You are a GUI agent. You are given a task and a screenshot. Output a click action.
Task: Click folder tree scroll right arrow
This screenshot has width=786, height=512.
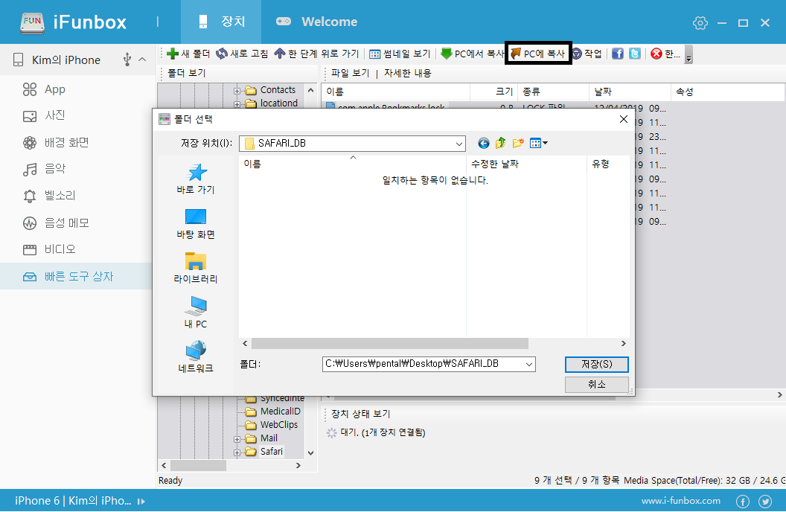click(x=298, y=465)
